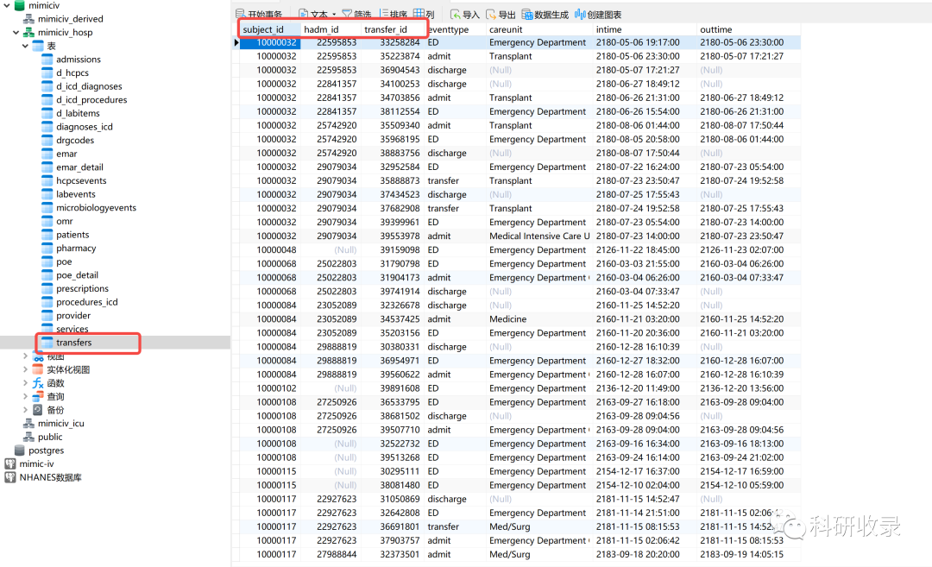Viewport: 932px width, 567px height.
Task: Select the poe table icon
Action: 47,261
